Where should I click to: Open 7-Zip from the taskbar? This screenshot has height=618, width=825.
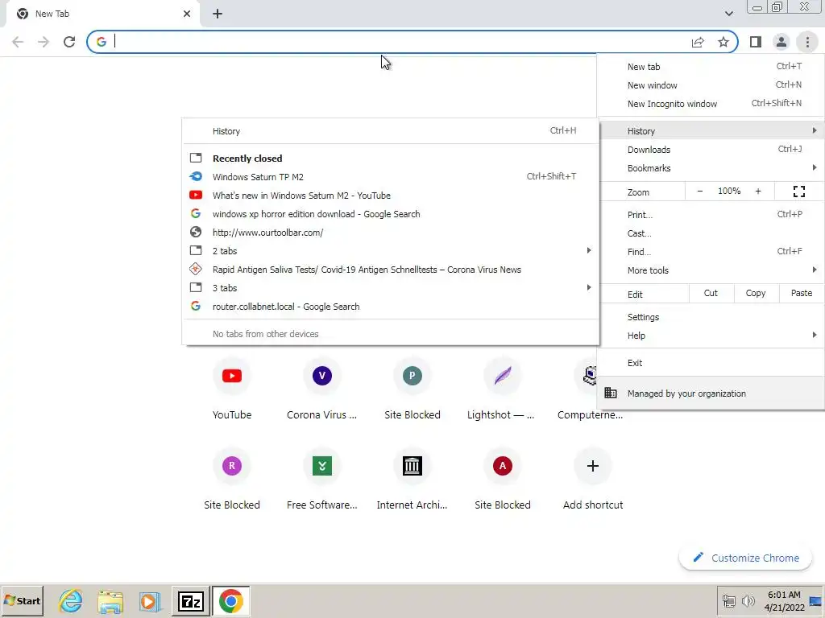click(190, 600)
